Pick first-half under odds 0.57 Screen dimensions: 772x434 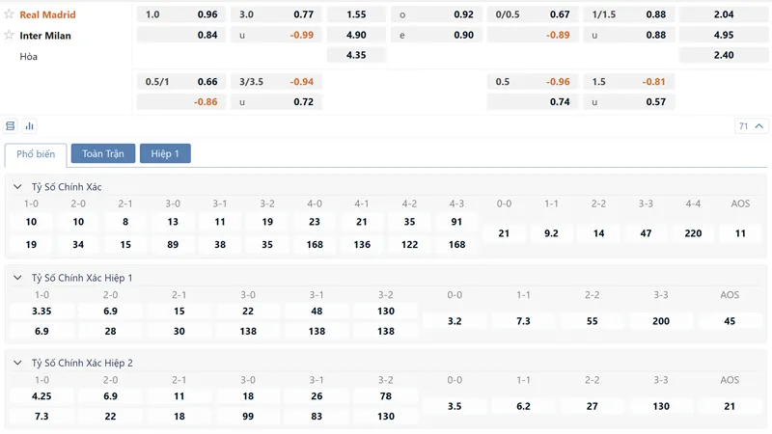[x=629, y=102]
